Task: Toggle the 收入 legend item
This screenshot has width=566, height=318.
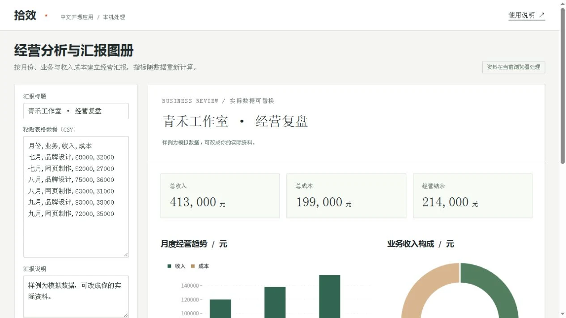Action: 176,266
